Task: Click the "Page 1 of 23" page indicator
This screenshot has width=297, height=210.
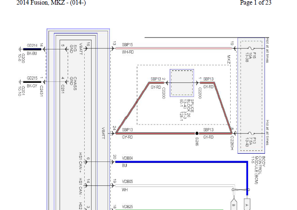Action: [x=255, y=2]
